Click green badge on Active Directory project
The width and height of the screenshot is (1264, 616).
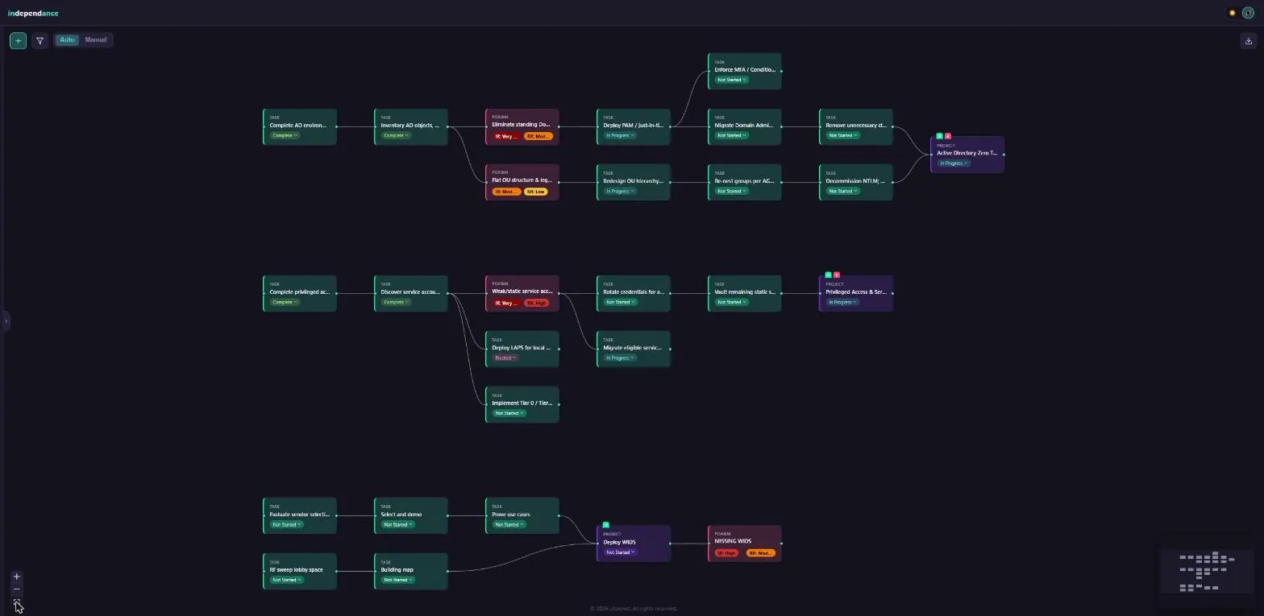tap(940, 136)
